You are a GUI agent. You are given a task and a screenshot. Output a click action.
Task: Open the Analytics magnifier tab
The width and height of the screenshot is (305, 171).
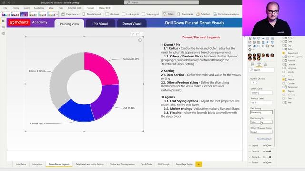265,64
